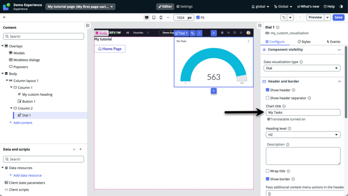Click info icon next to Data visualization type

click(301, 62)
